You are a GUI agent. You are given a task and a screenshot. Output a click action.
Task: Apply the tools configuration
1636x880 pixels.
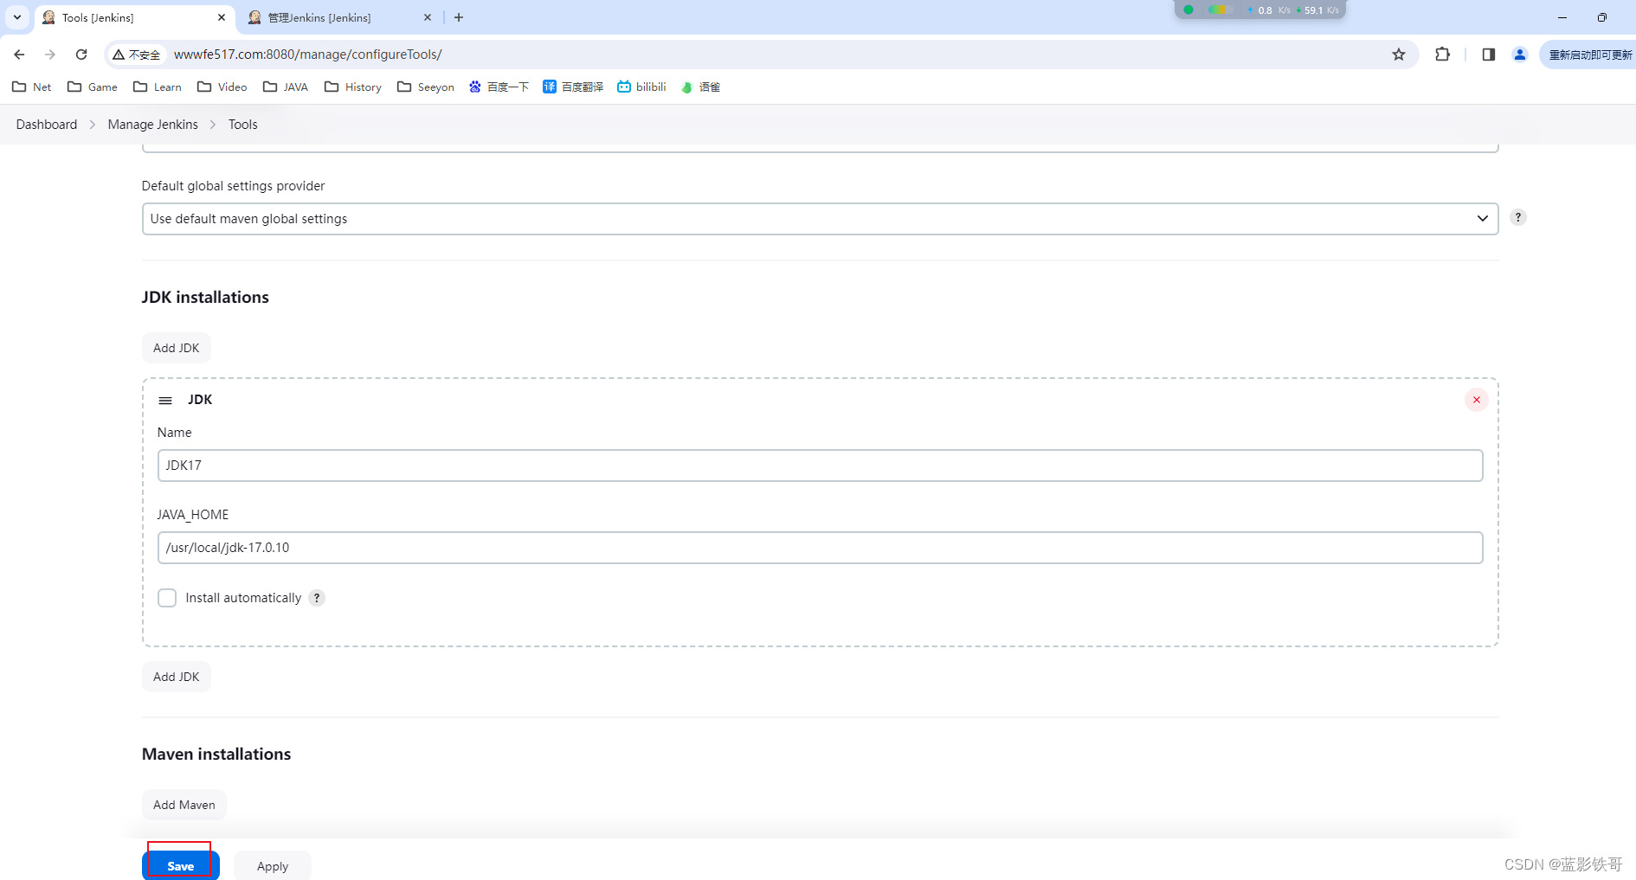pos(273,866)
